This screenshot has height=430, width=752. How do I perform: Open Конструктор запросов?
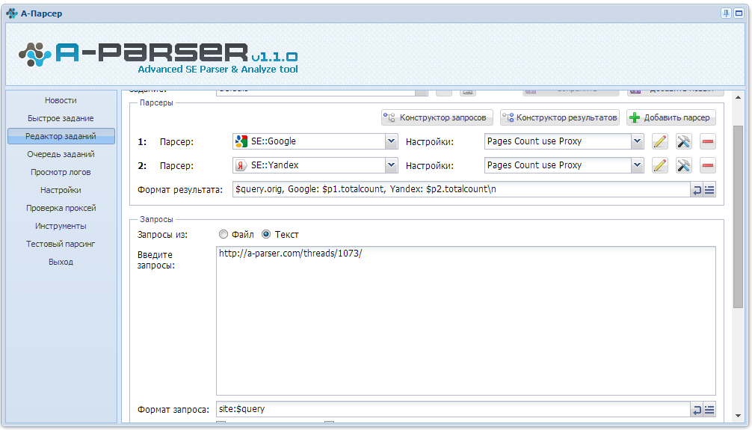[437, 117]
